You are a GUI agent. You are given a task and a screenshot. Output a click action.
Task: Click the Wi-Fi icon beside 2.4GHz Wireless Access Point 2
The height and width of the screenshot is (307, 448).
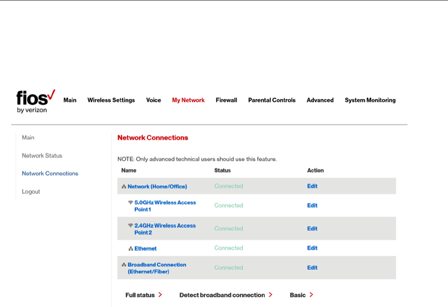(130, 225)
